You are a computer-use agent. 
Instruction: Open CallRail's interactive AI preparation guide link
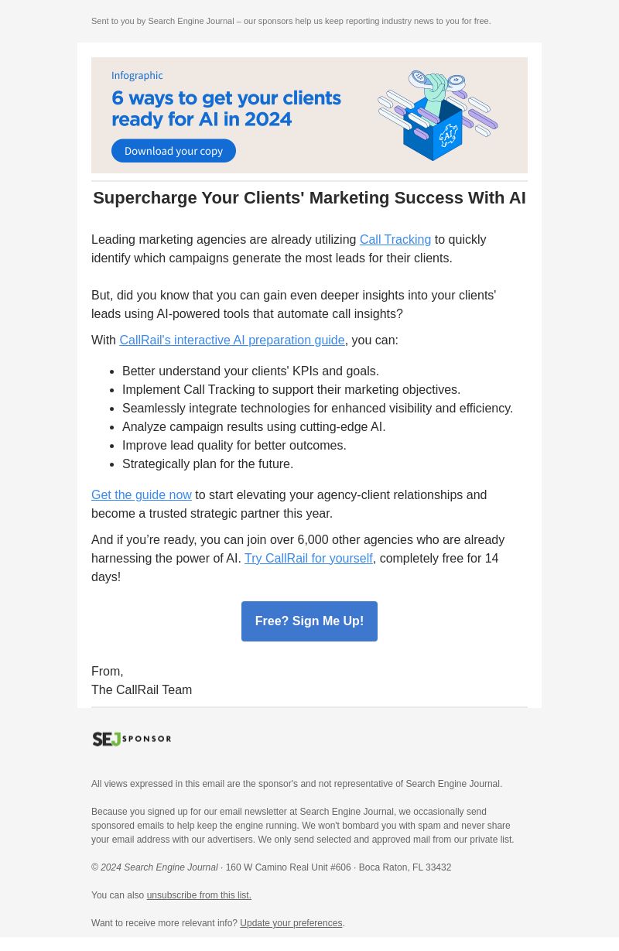tap(232, 340)
